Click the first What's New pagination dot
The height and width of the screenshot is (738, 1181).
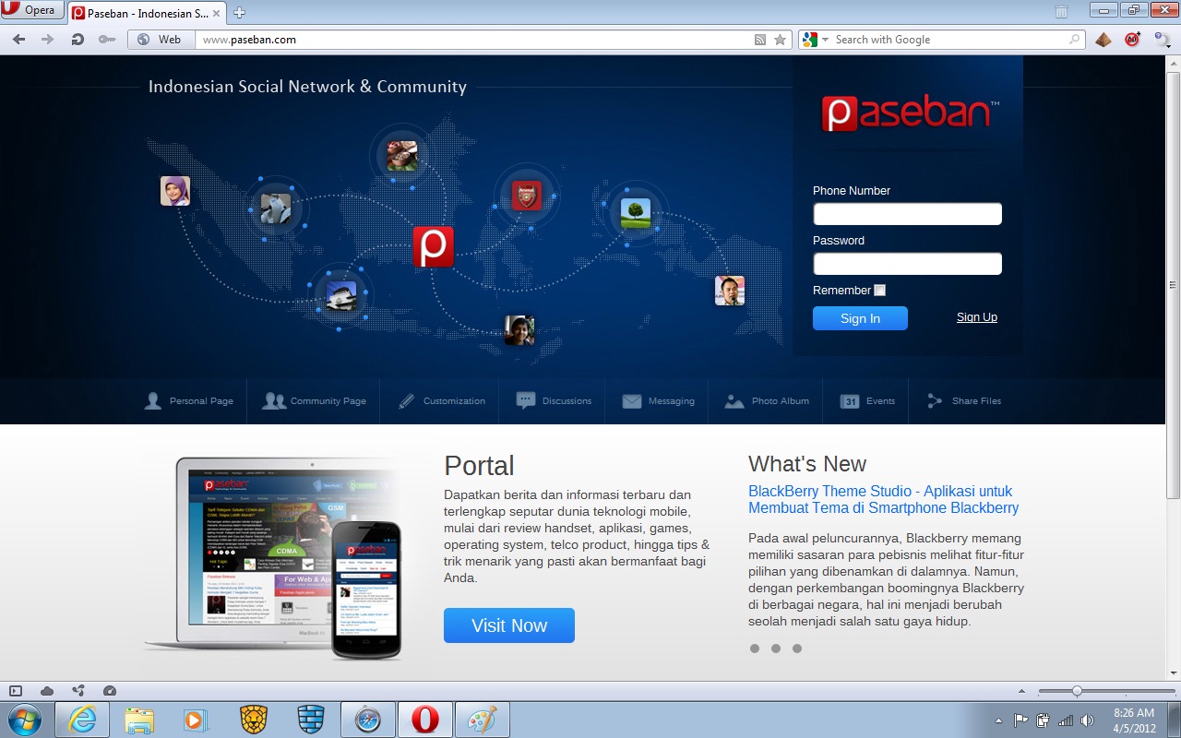pos(755,649)
